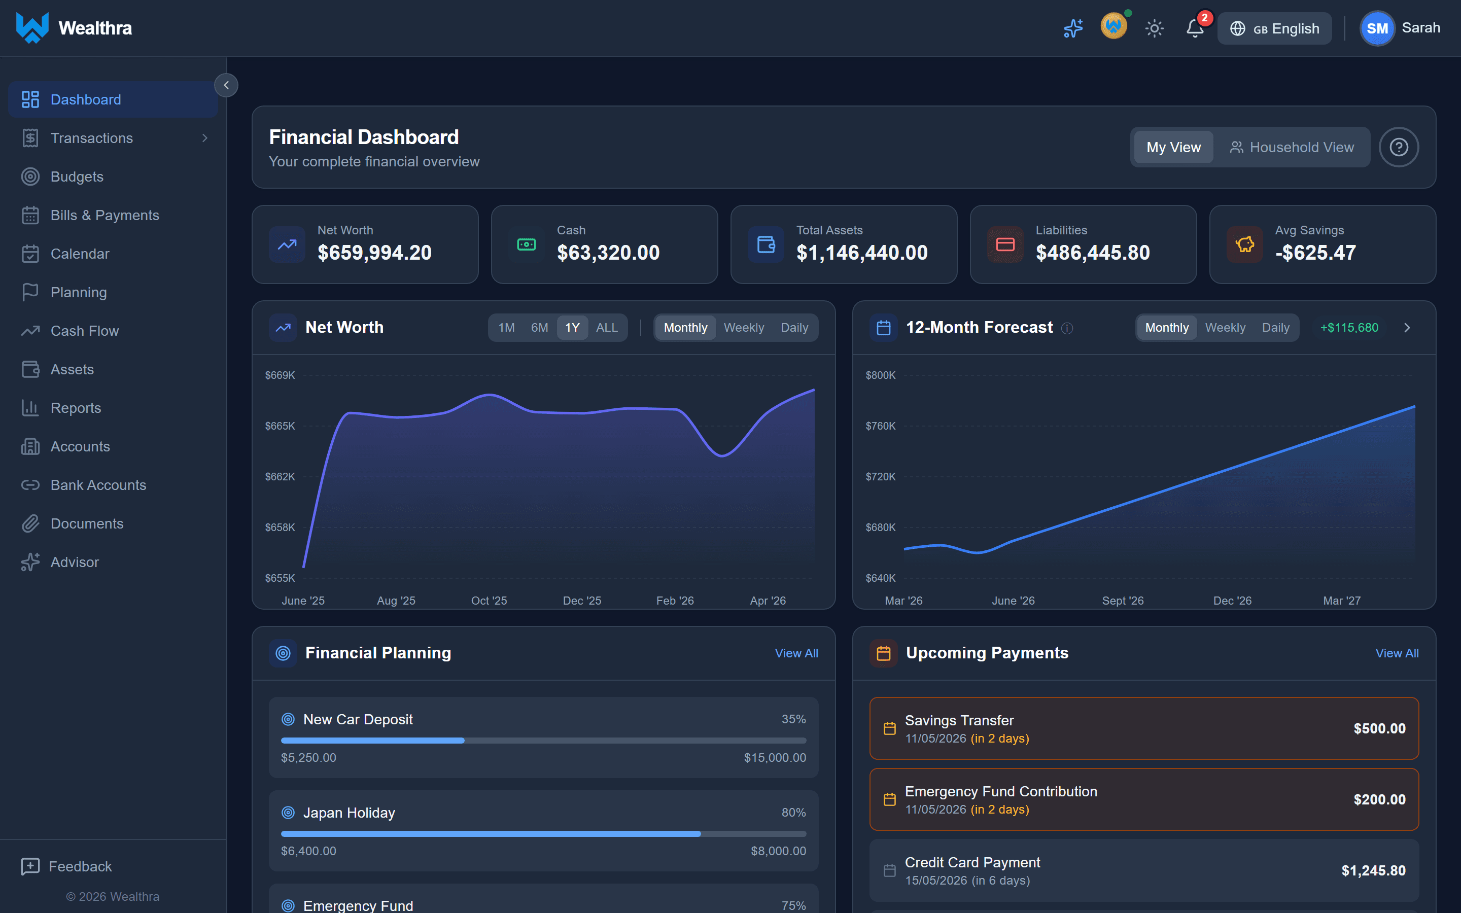This screenshot has height=913, width=1461.
Task: Click the Cash card banknote icon
Action: [527, 244]
